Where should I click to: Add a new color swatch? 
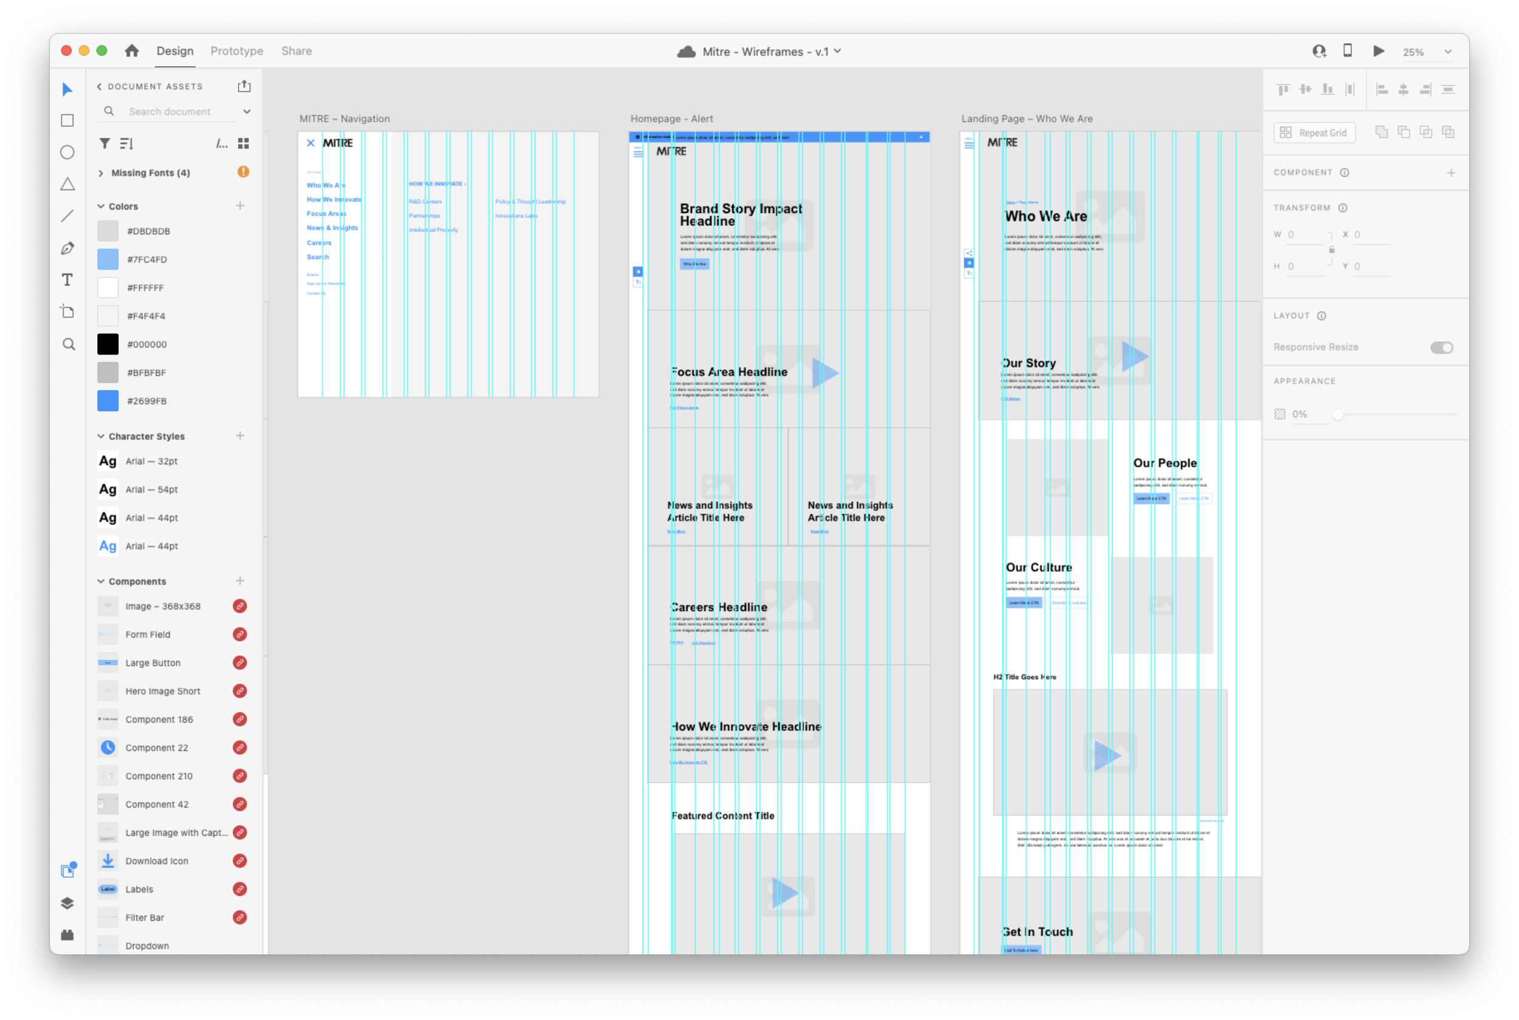[240, 206]
